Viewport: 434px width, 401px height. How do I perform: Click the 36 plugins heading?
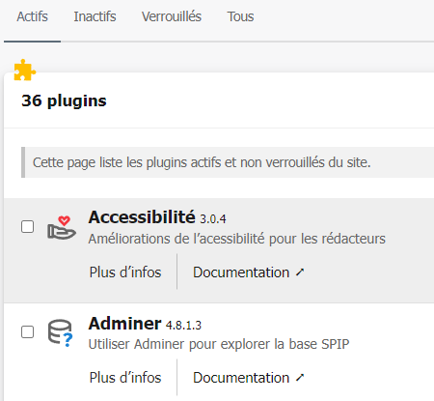pyautogui.click(x=64, y=100)
